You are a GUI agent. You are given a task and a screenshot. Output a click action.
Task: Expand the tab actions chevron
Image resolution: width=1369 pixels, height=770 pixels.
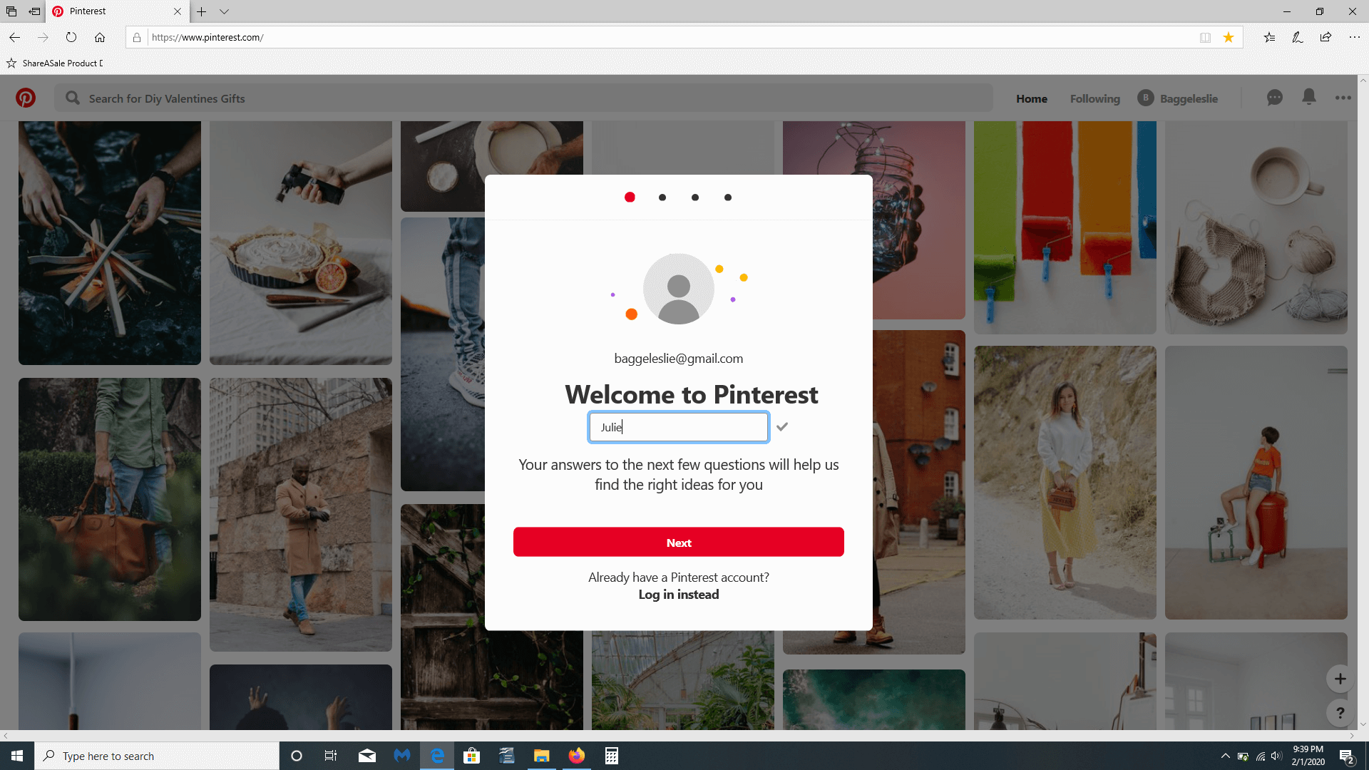225,11
